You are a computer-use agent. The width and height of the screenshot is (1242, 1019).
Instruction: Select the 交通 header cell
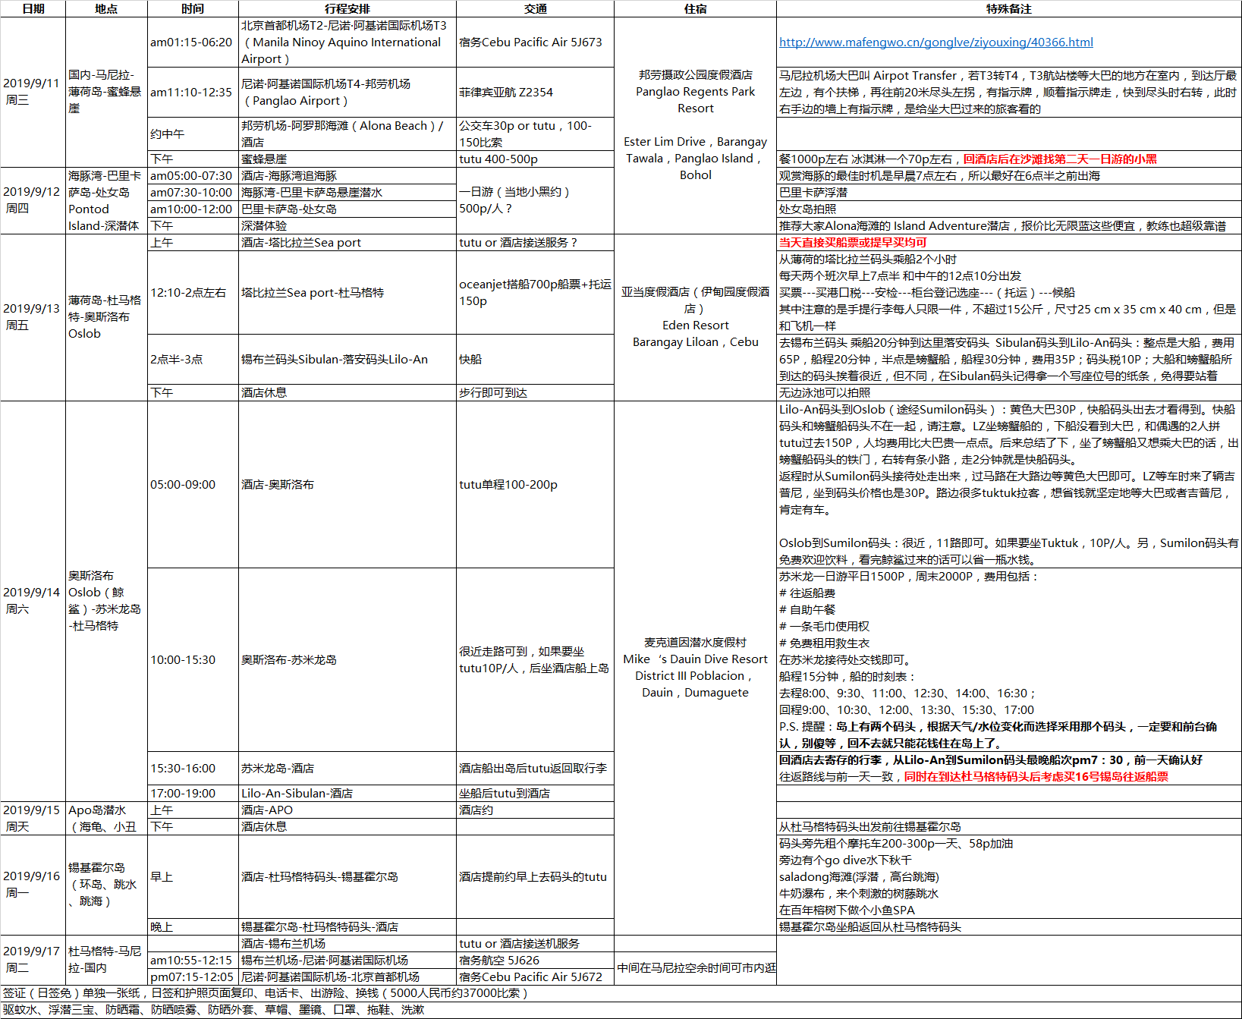click(x=535, y=9)
